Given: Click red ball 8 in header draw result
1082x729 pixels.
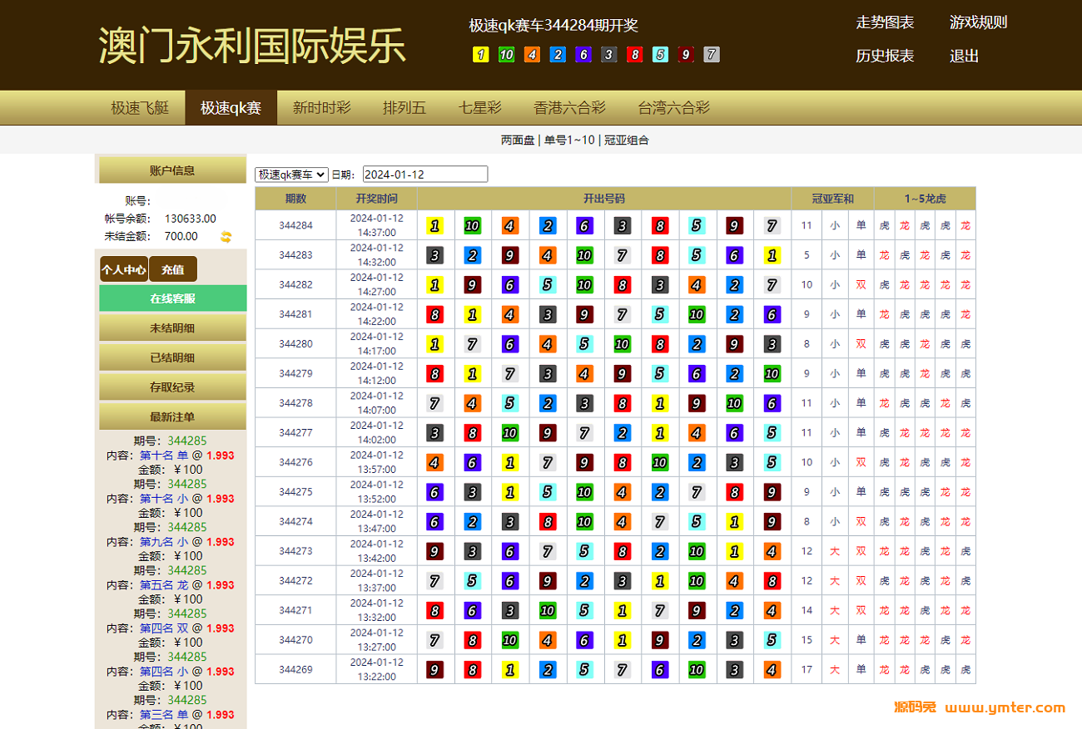Looking at the screenshot, I should point(634,55).
